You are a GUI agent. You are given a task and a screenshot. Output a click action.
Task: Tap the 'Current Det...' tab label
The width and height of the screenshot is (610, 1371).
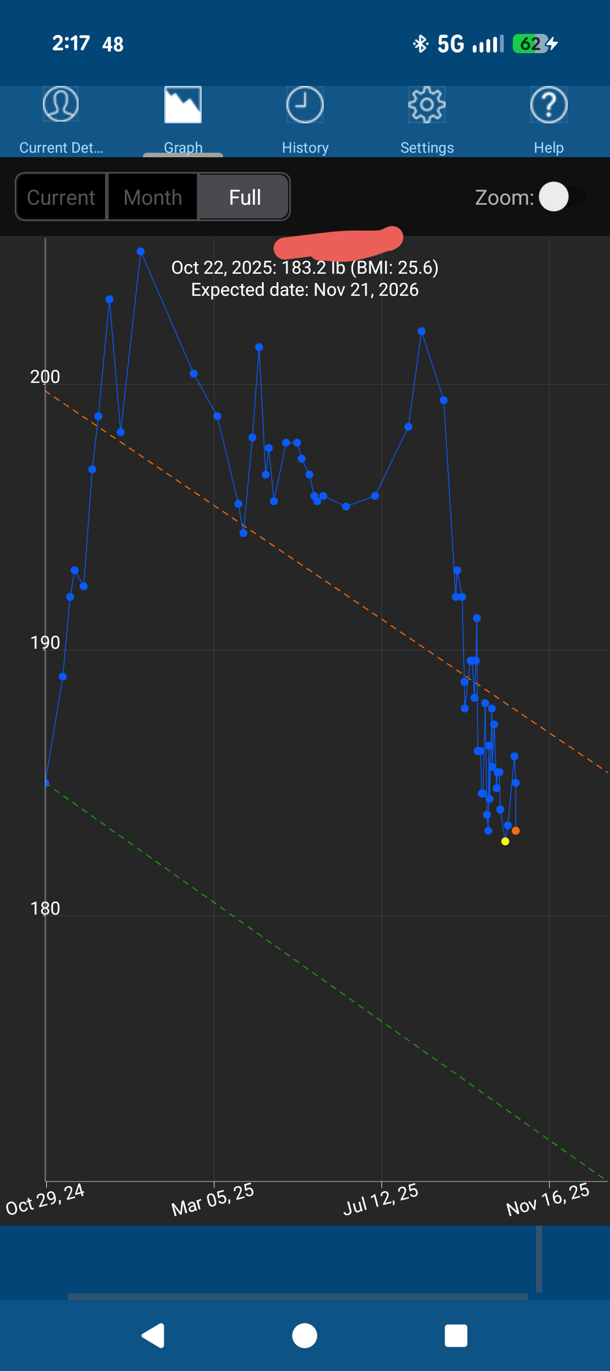pyautogui.click(x=61, y=148)
